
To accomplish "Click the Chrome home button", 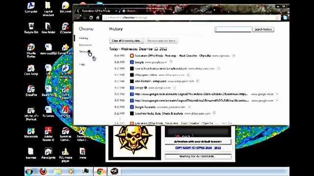I will 98,18.
